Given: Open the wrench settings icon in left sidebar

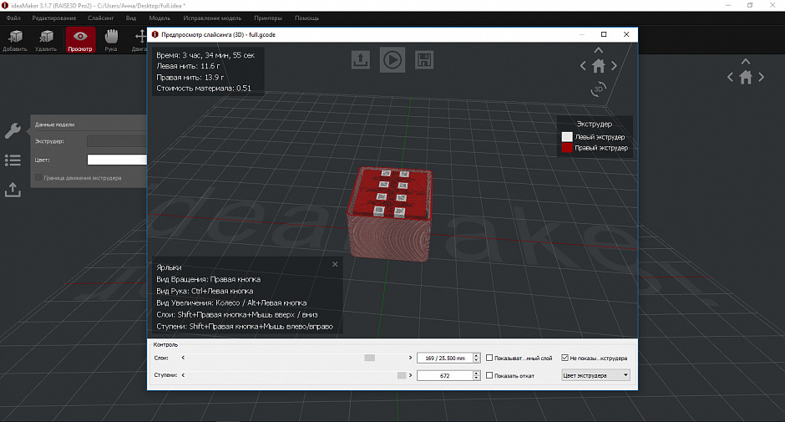Looking at the screenshot, I should (x=13, y=131).
